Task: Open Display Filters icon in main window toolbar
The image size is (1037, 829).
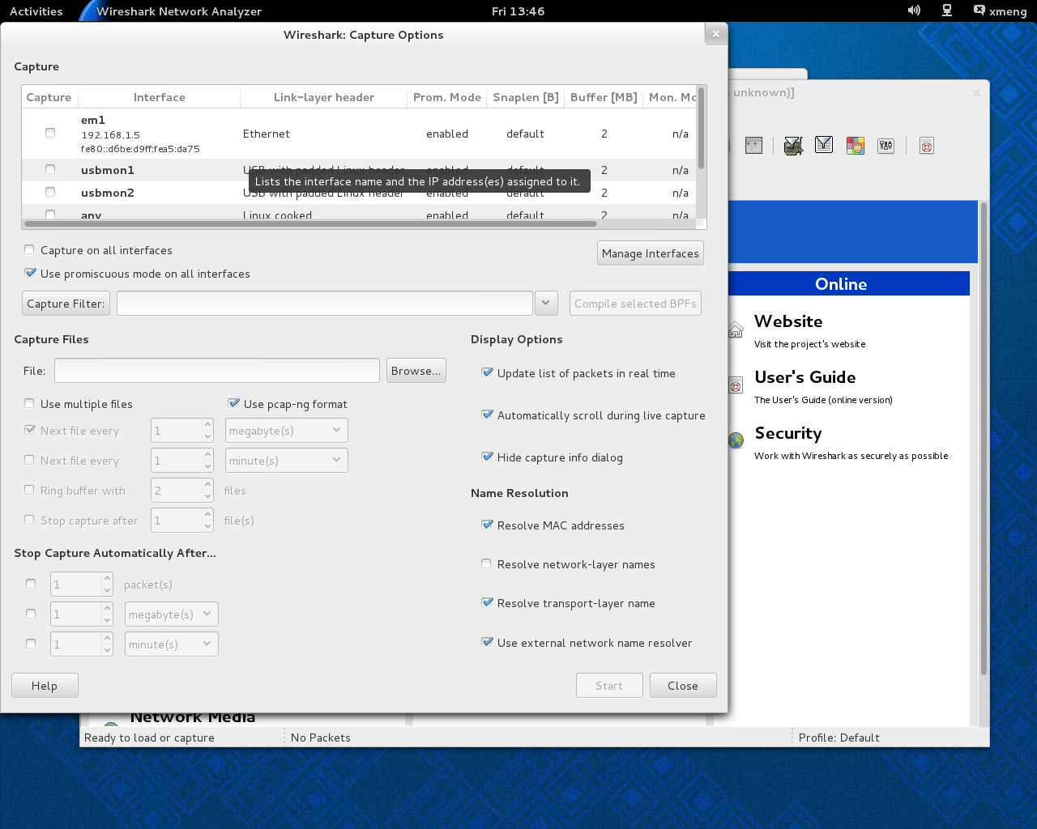Action: [x=824, y=145]
